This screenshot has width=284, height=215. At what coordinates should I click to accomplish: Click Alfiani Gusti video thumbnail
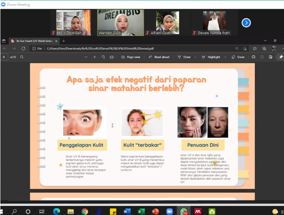pyautogui.click(x=167, y=22)
